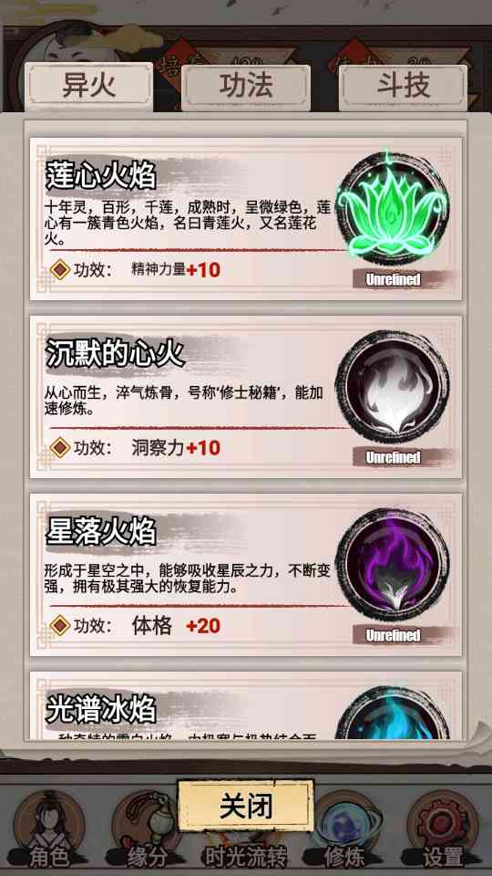Click the 关闭 close button
This screenshot has height=876, width=492.
(246, 806)
